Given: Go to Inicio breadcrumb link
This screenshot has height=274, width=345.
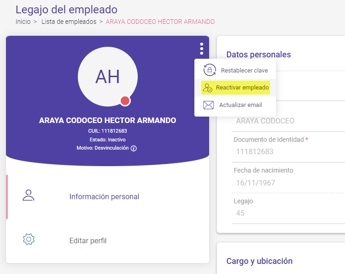Looking at the screenshot, I should pos(23,22).
